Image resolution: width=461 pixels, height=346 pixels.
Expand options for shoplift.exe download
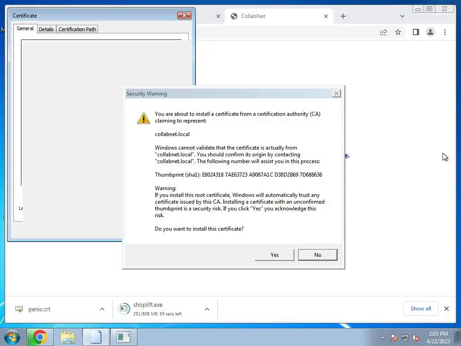[x=207, y=309]
